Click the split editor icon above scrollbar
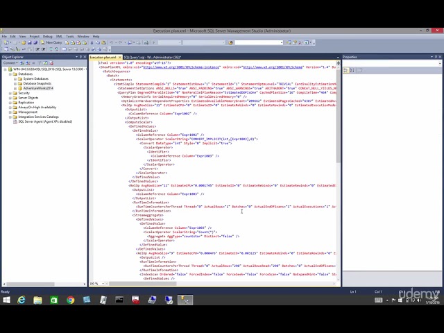This screenshot has width=444, height=333. [x=338, y=63]
